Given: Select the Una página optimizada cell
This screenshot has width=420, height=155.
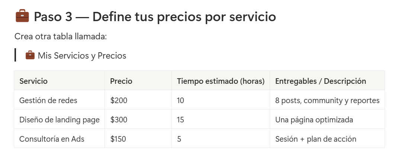Looking at the screenshot, I should tap(314, 119).
